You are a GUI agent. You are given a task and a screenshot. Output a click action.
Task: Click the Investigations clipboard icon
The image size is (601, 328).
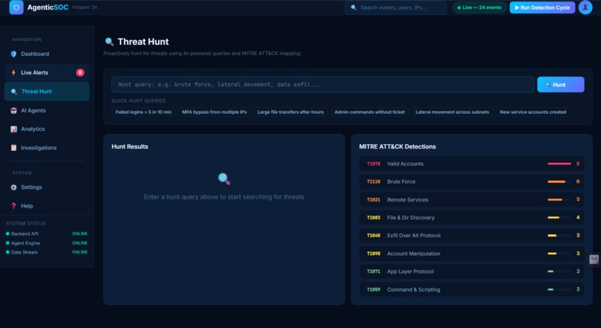point(14,147)
